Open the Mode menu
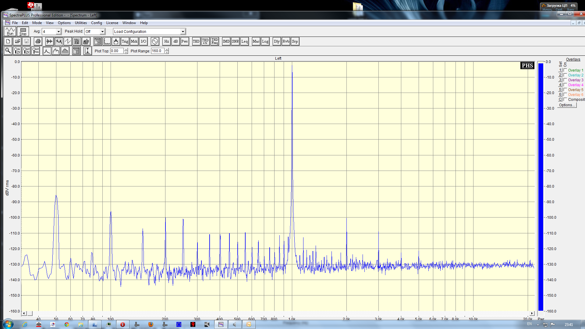This screenshot has width=585, height=329. coord(37,23)
